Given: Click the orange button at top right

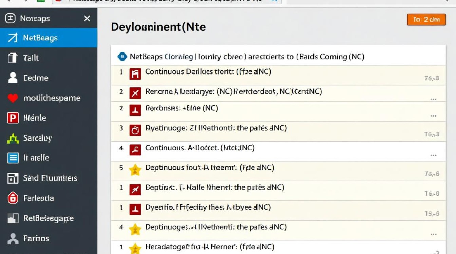Looking at the screenshot, I should pos(426,20).
